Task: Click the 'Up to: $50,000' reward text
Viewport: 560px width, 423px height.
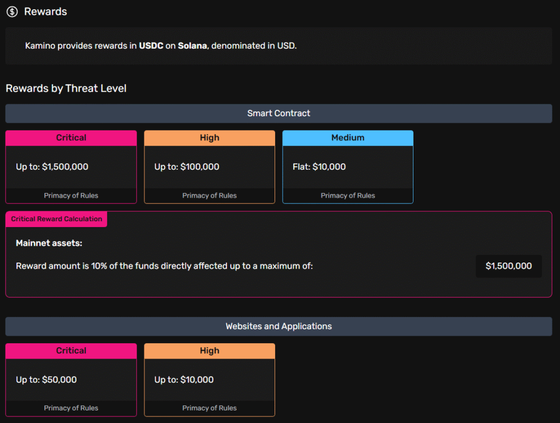Action: click(x=46, y=380)
